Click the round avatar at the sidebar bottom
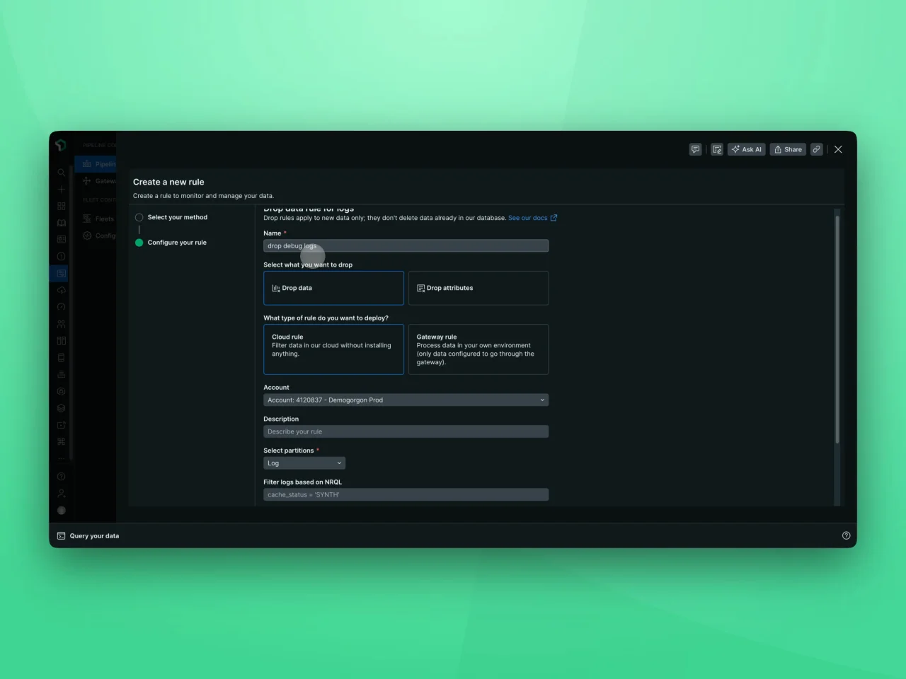The height and width of the screenshot is (679, 906). [x=61, y=510]
